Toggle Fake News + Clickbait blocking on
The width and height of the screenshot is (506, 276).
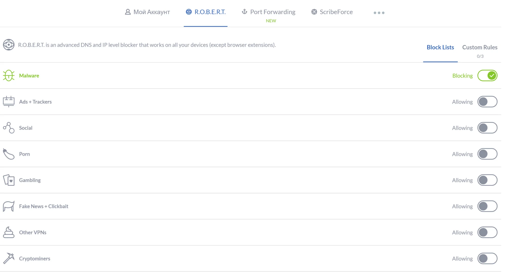[487, 206]
